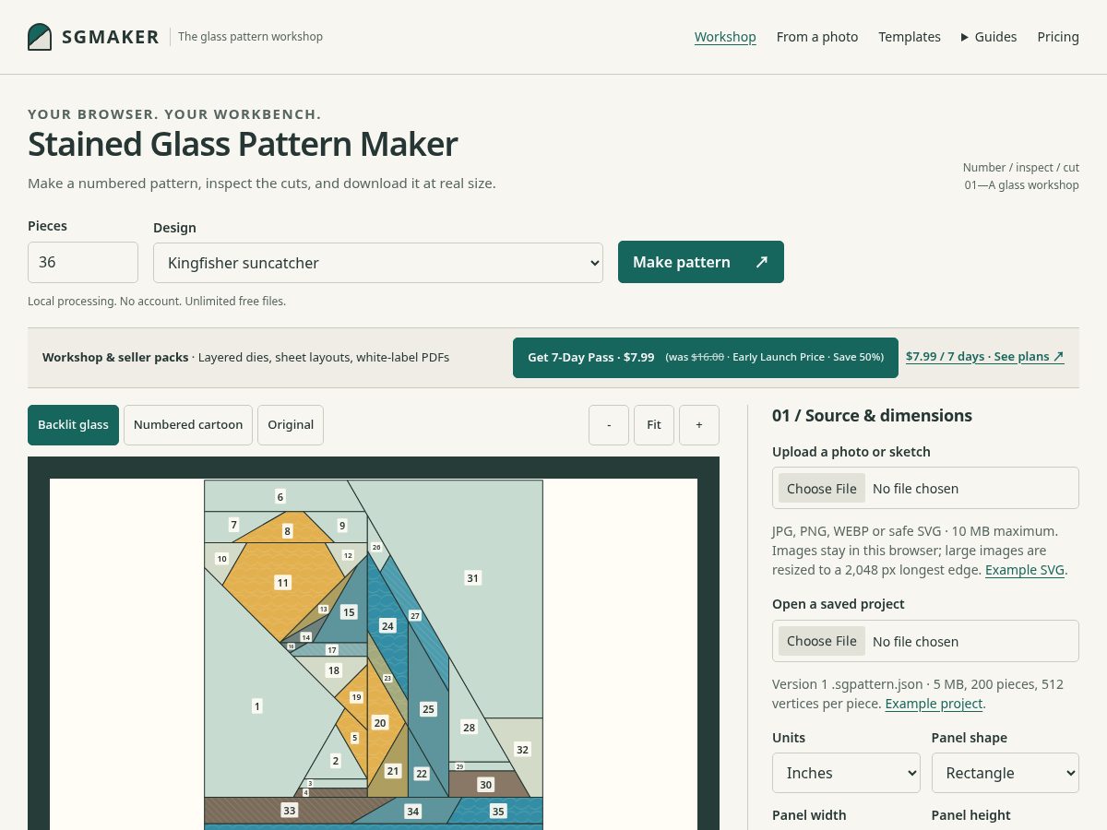Choose file for photo or sketch upload
This screenshot has height=830, width=1107.
click(822, 489)
